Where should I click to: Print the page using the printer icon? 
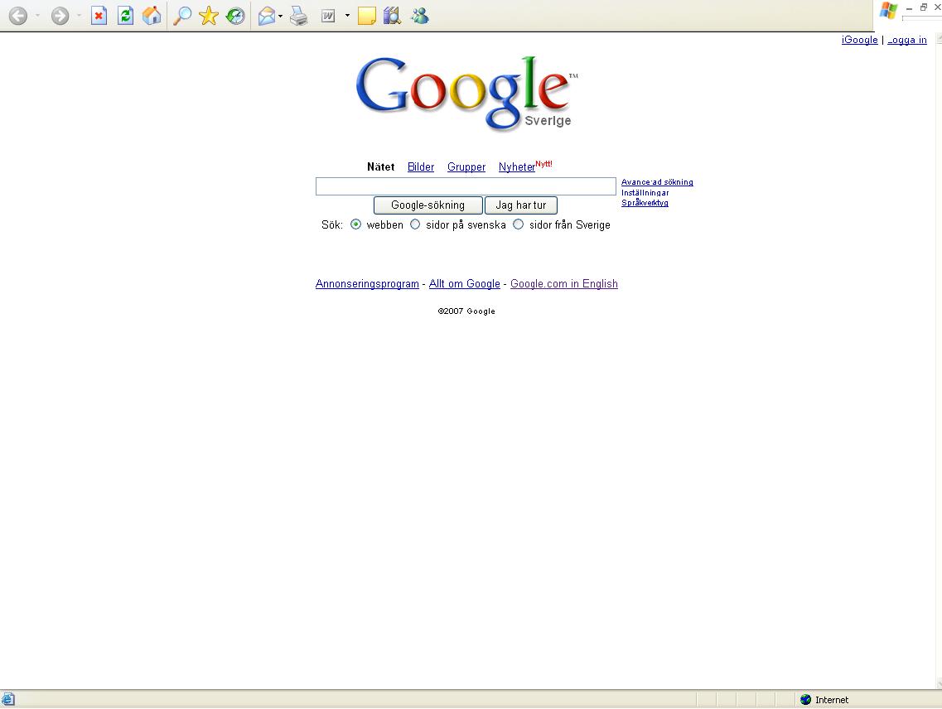(x=298, y=16)
